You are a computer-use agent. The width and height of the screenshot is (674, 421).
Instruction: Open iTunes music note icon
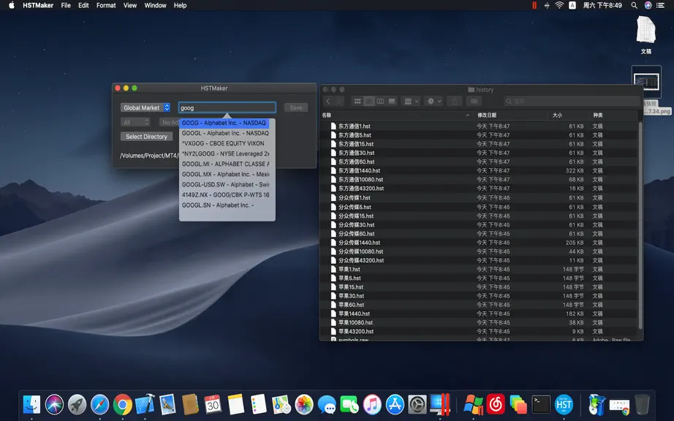(x=372, y=405)
